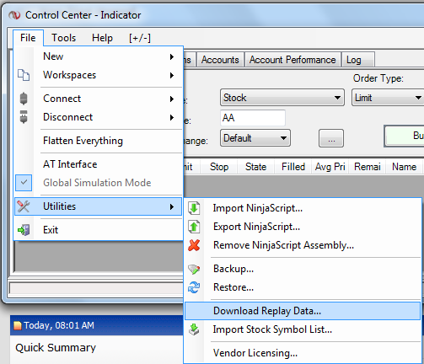
Task: Click the Stop column header
Action: (x=219, y=167)
